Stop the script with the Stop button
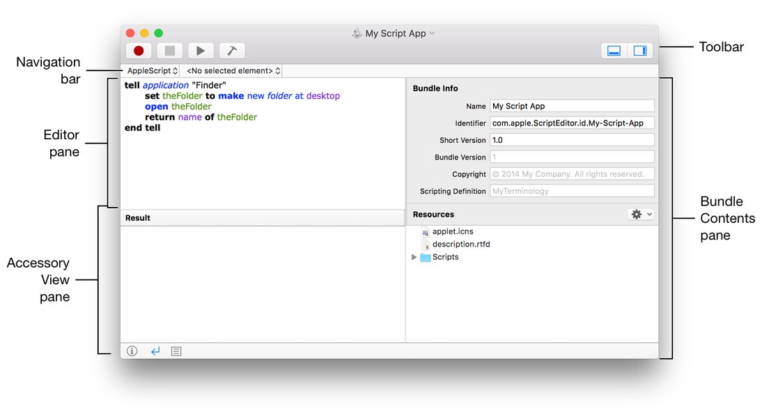The width and height of the screenshot is (762, 418). (x=169, y=51)
